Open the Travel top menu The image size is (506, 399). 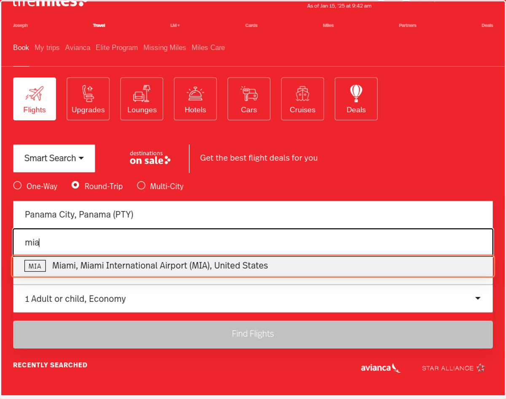click(x=99, y=25)
